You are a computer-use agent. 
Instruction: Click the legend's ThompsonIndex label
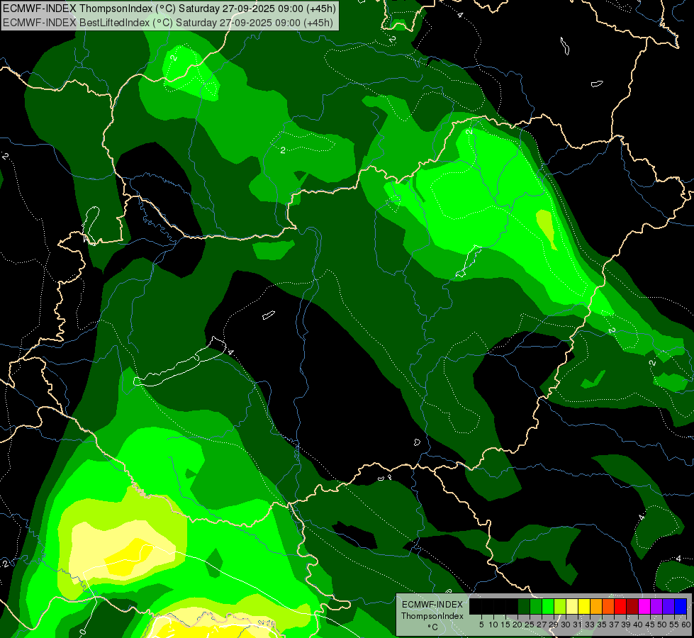pos(432,616)
